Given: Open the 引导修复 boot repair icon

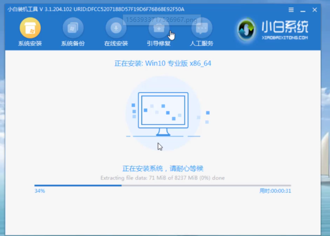Looking at the screenshot, I should pyautogui.click(x=158, y=28).
